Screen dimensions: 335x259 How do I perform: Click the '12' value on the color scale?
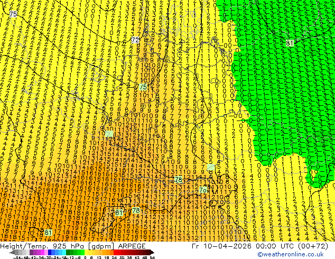click(99, 257)
